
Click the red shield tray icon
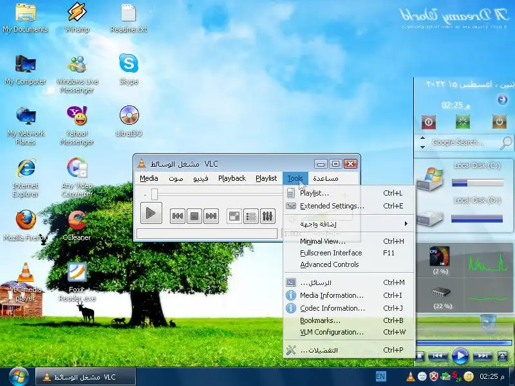click(434, 376)
